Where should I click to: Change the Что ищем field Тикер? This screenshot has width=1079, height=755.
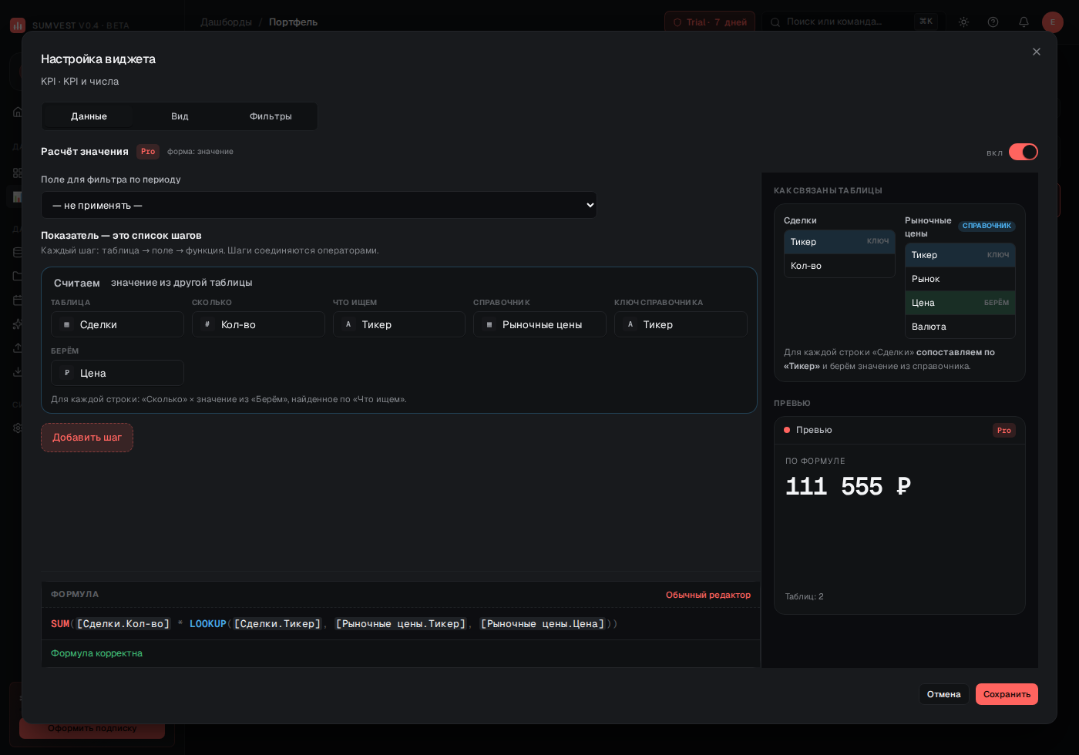point(399,324)
